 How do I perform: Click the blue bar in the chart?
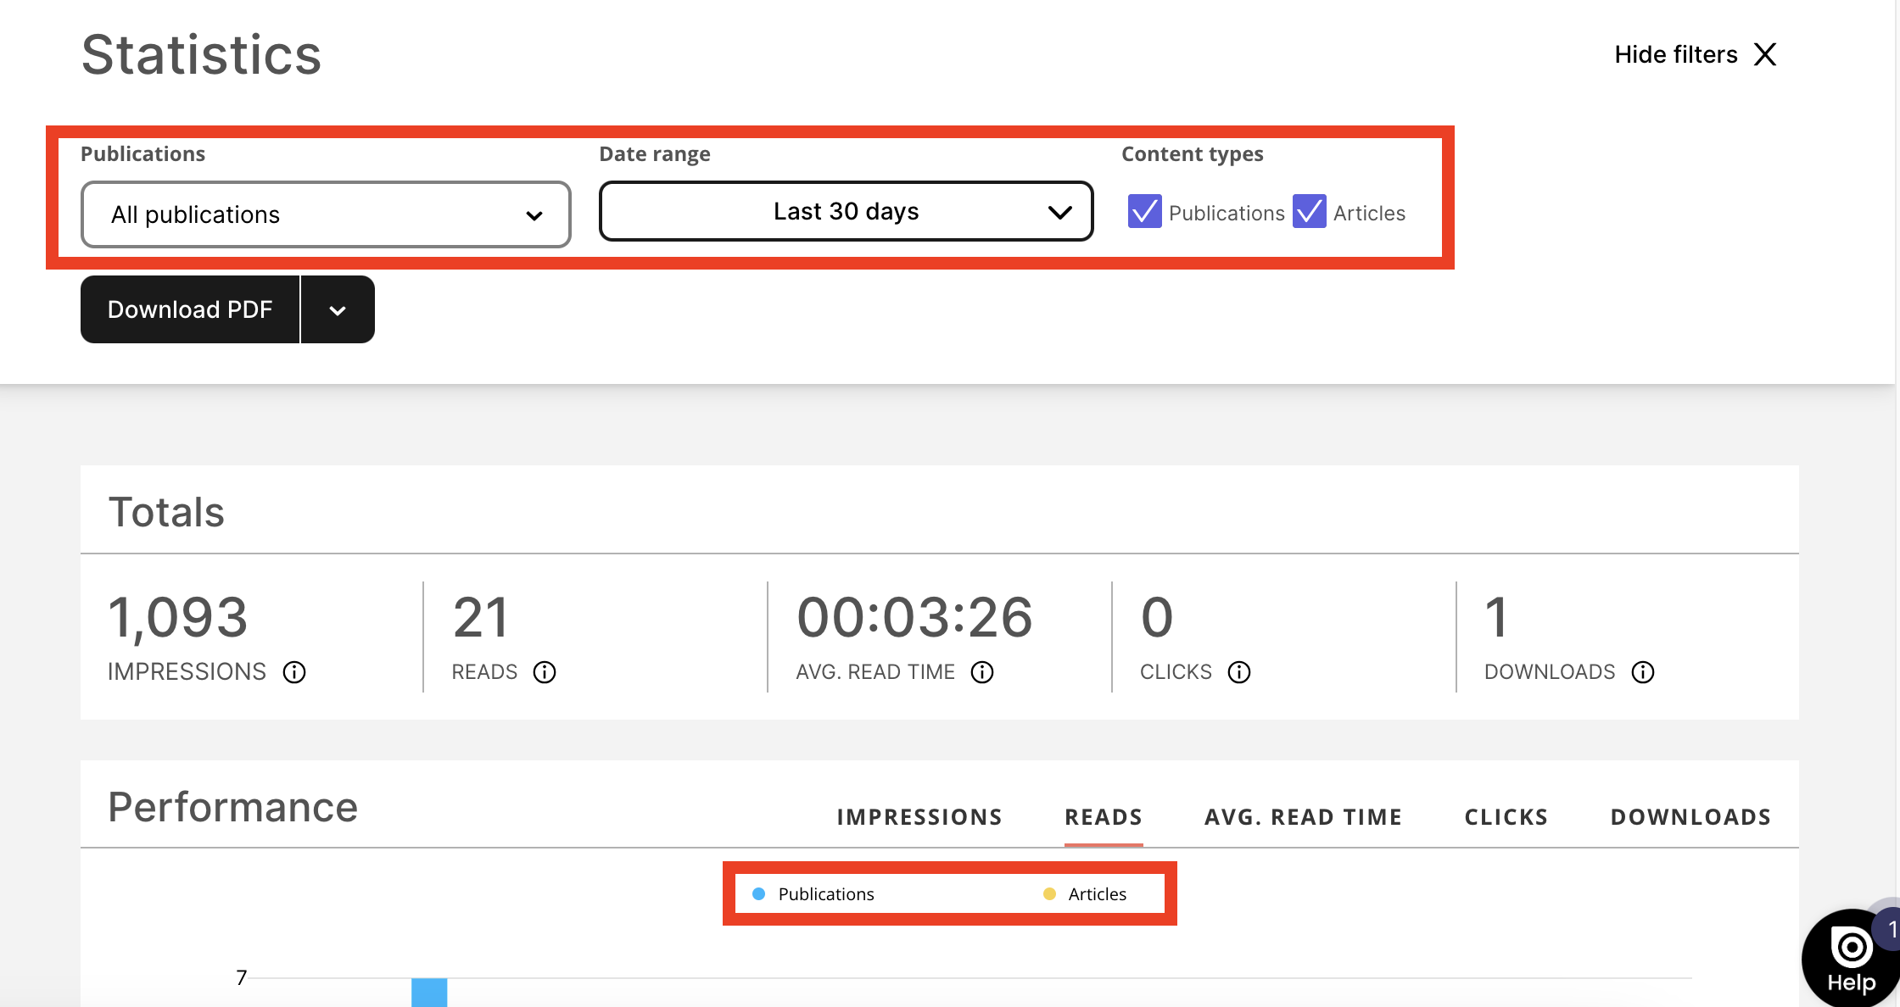pos(429,993)
